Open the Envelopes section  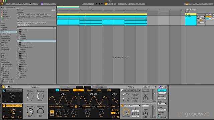(65, 90)
